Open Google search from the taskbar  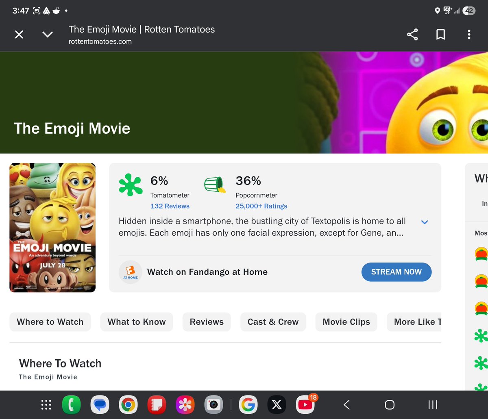(x=248, y=405)
